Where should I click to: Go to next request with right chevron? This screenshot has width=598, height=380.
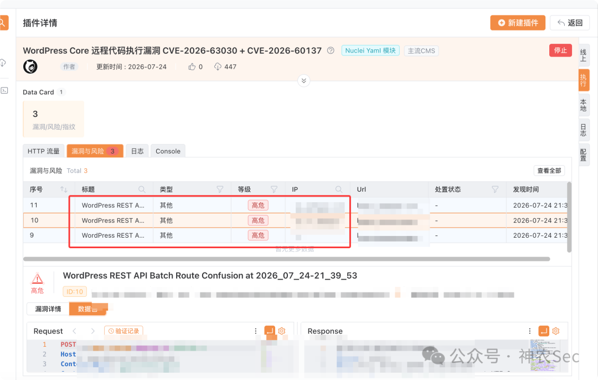tap(92, 331)
